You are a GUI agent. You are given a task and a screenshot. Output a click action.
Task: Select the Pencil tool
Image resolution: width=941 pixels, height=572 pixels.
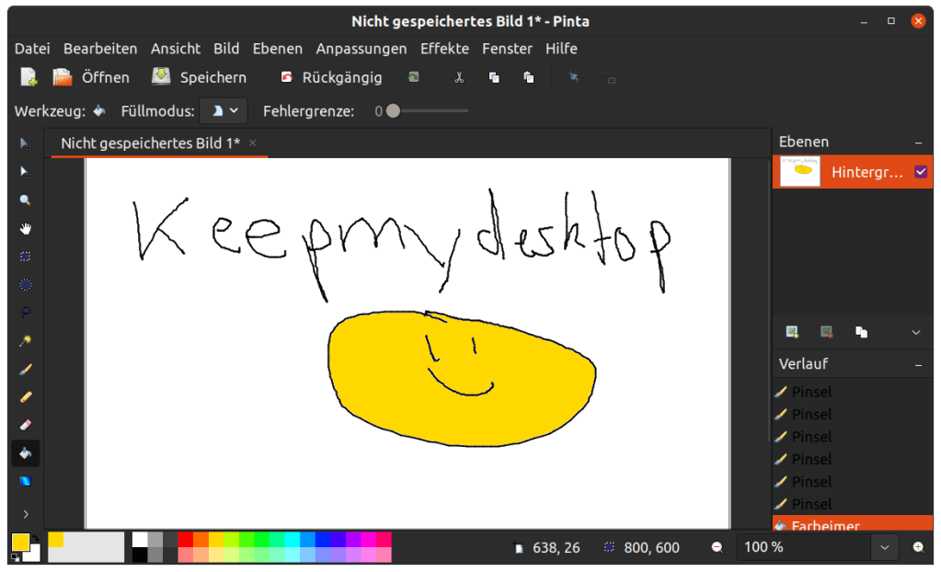pyautogui.click(x=26, y=397)
